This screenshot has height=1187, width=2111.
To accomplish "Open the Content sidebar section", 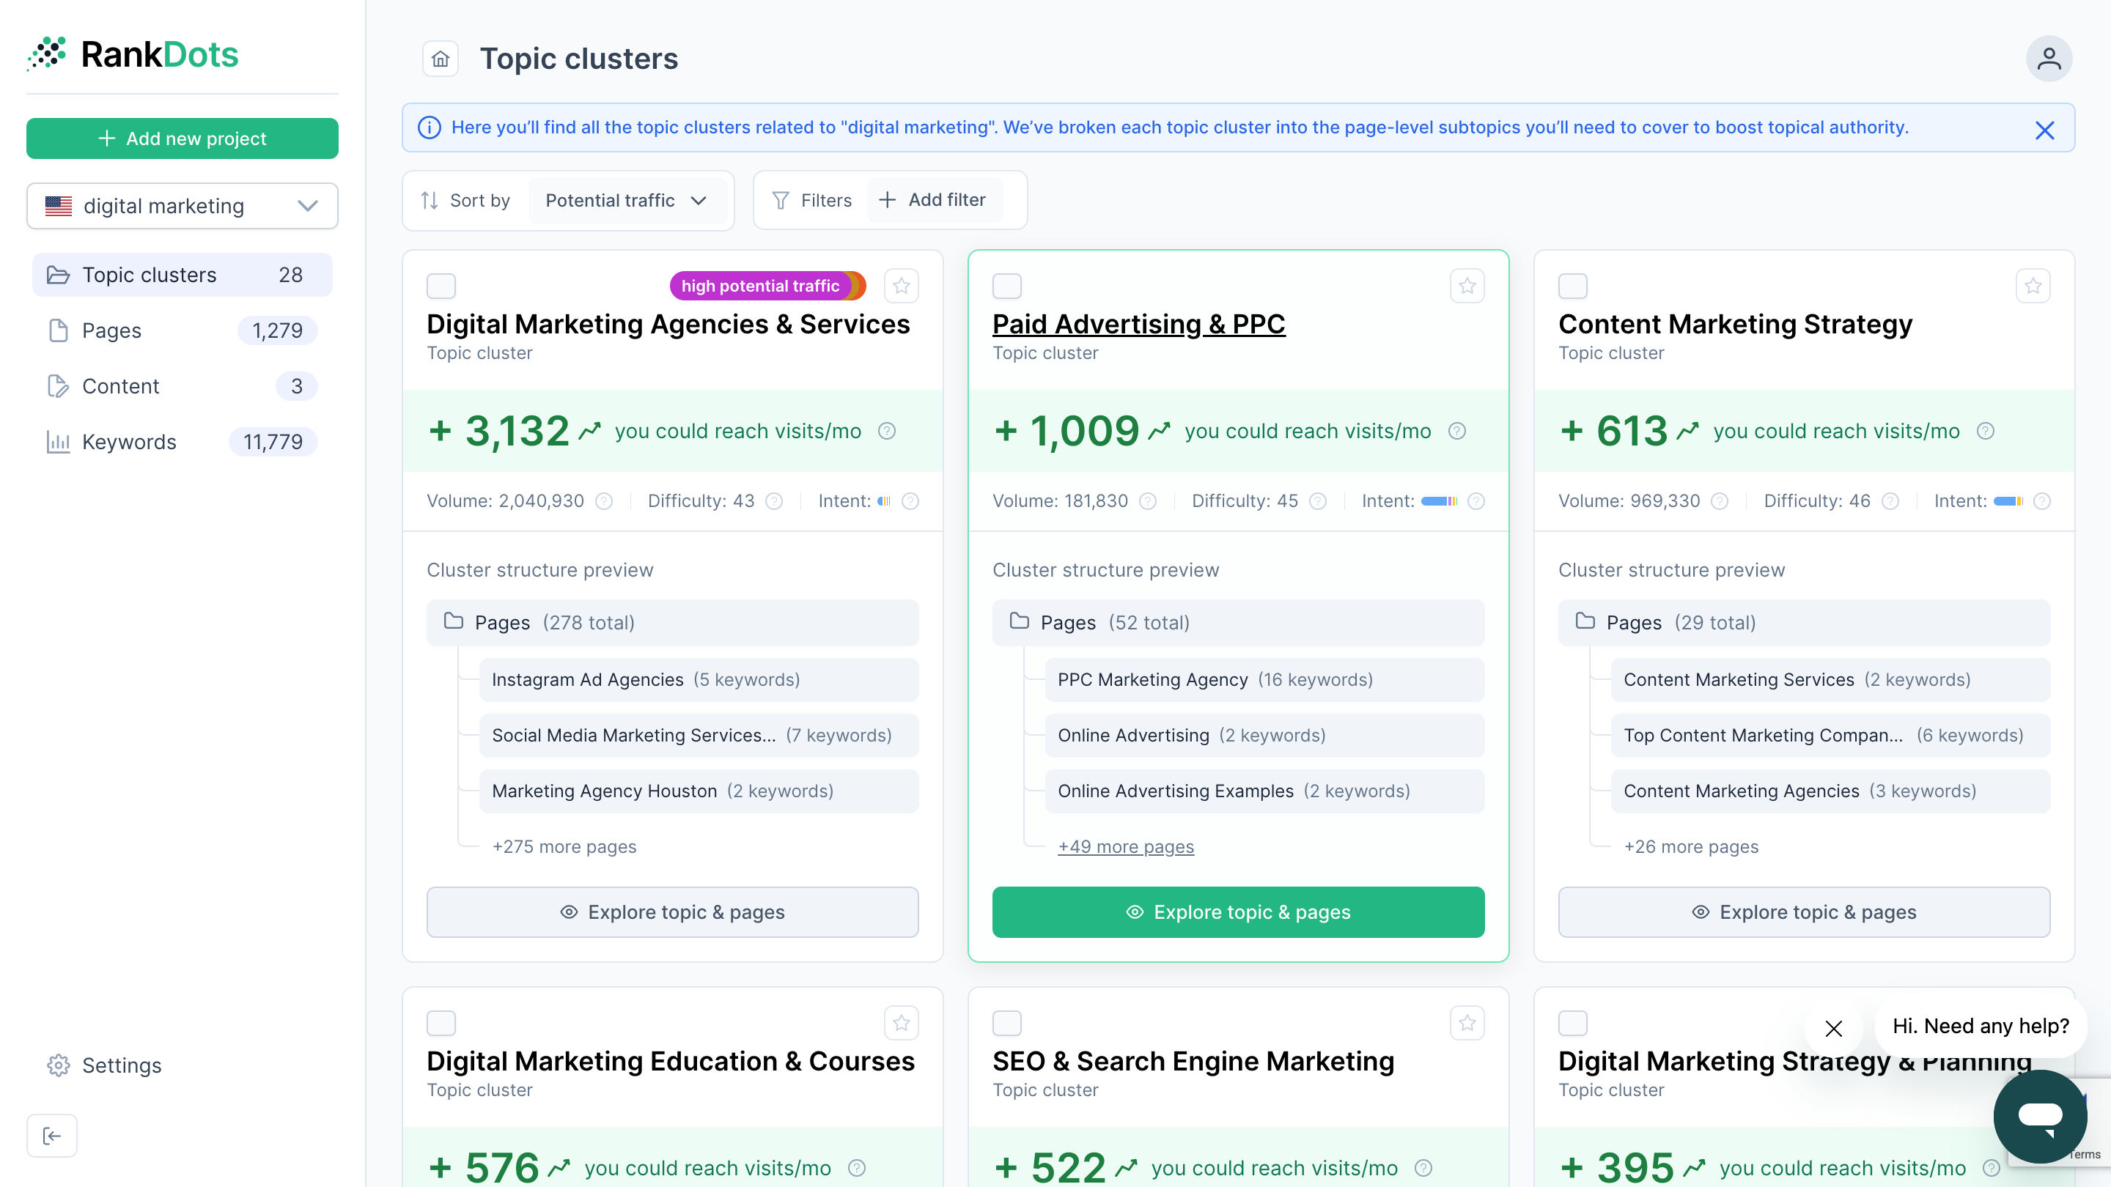I will [x=120, y=387].
